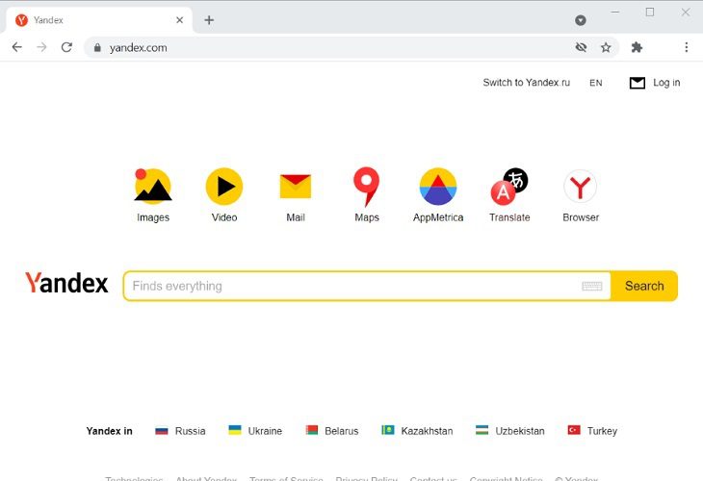Click the mail envelope icon next to Log in
703x481 pixels.
point(638,83)
